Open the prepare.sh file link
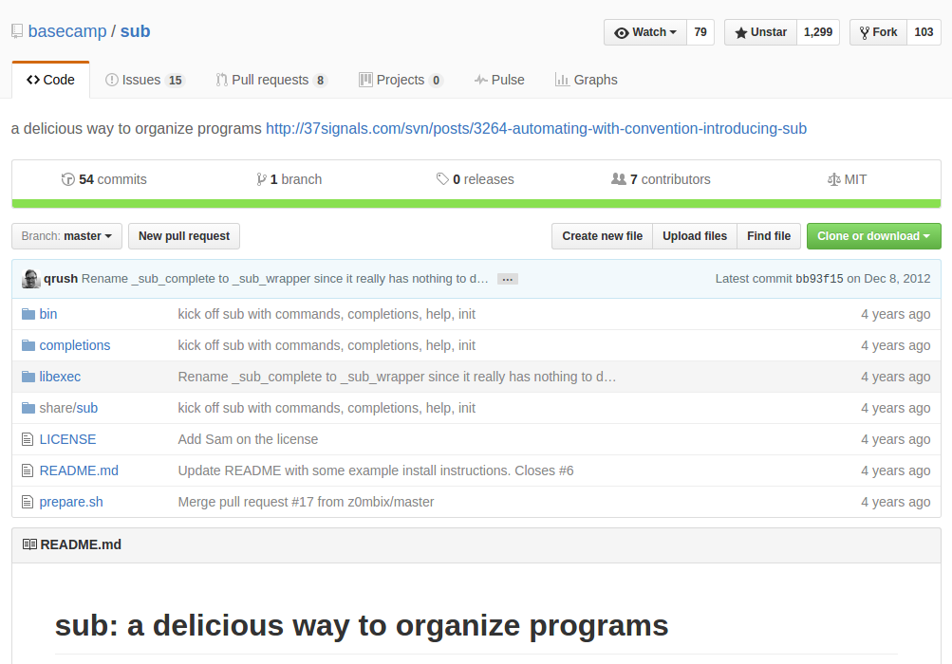Viewport: 952px width, 664px height. [x=71, y=502]
